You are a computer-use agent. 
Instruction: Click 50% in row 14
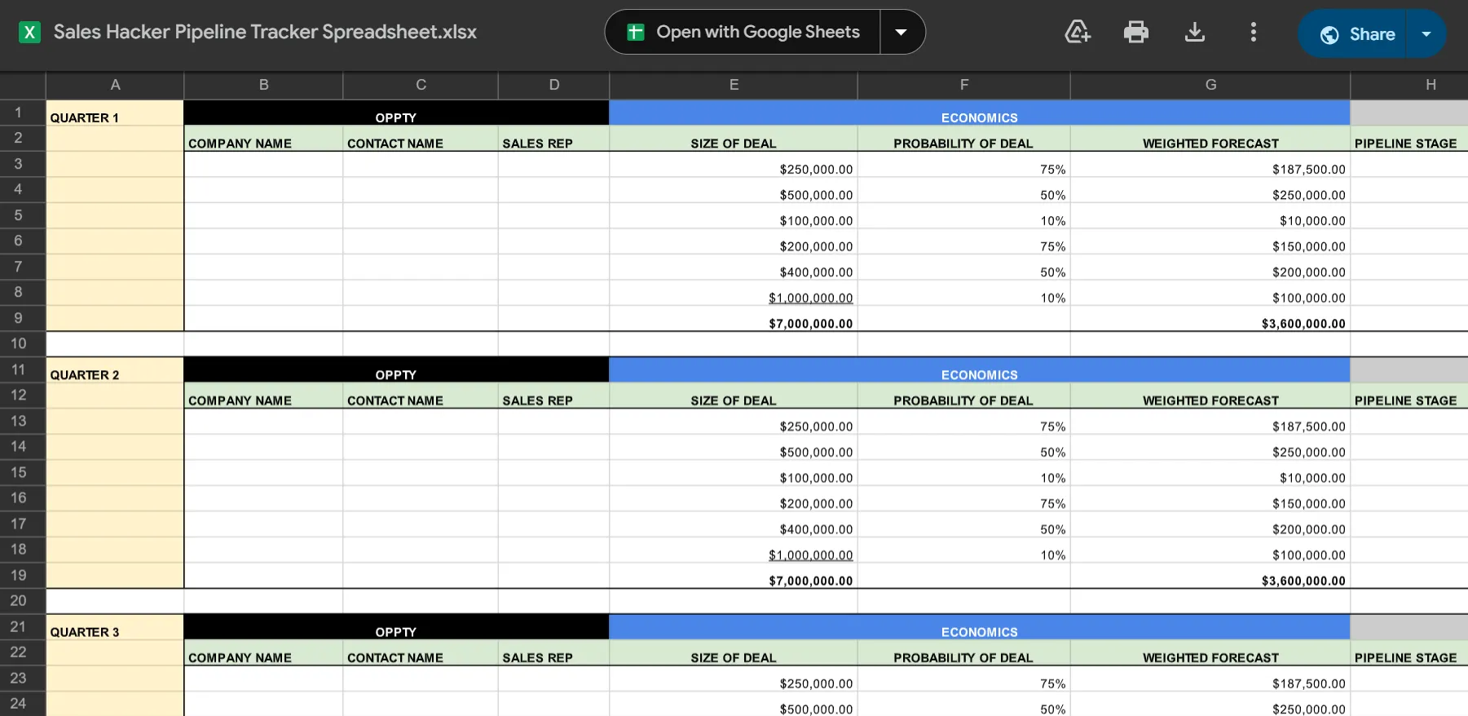pos(964,447)
